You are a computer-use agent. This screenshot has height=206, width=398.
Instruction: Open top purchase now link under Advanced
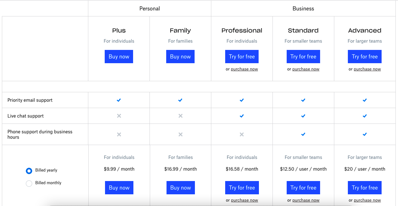pyautogui.click(x=367, y=69)
